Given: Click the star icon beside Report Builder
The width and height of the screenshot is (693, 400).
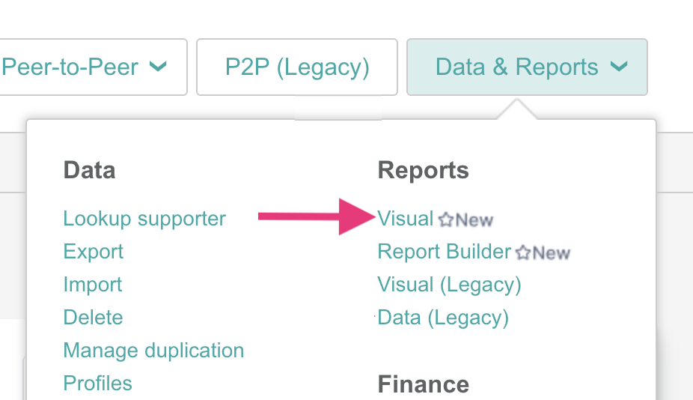Looking at the screenshot, I should pos(523,253).
